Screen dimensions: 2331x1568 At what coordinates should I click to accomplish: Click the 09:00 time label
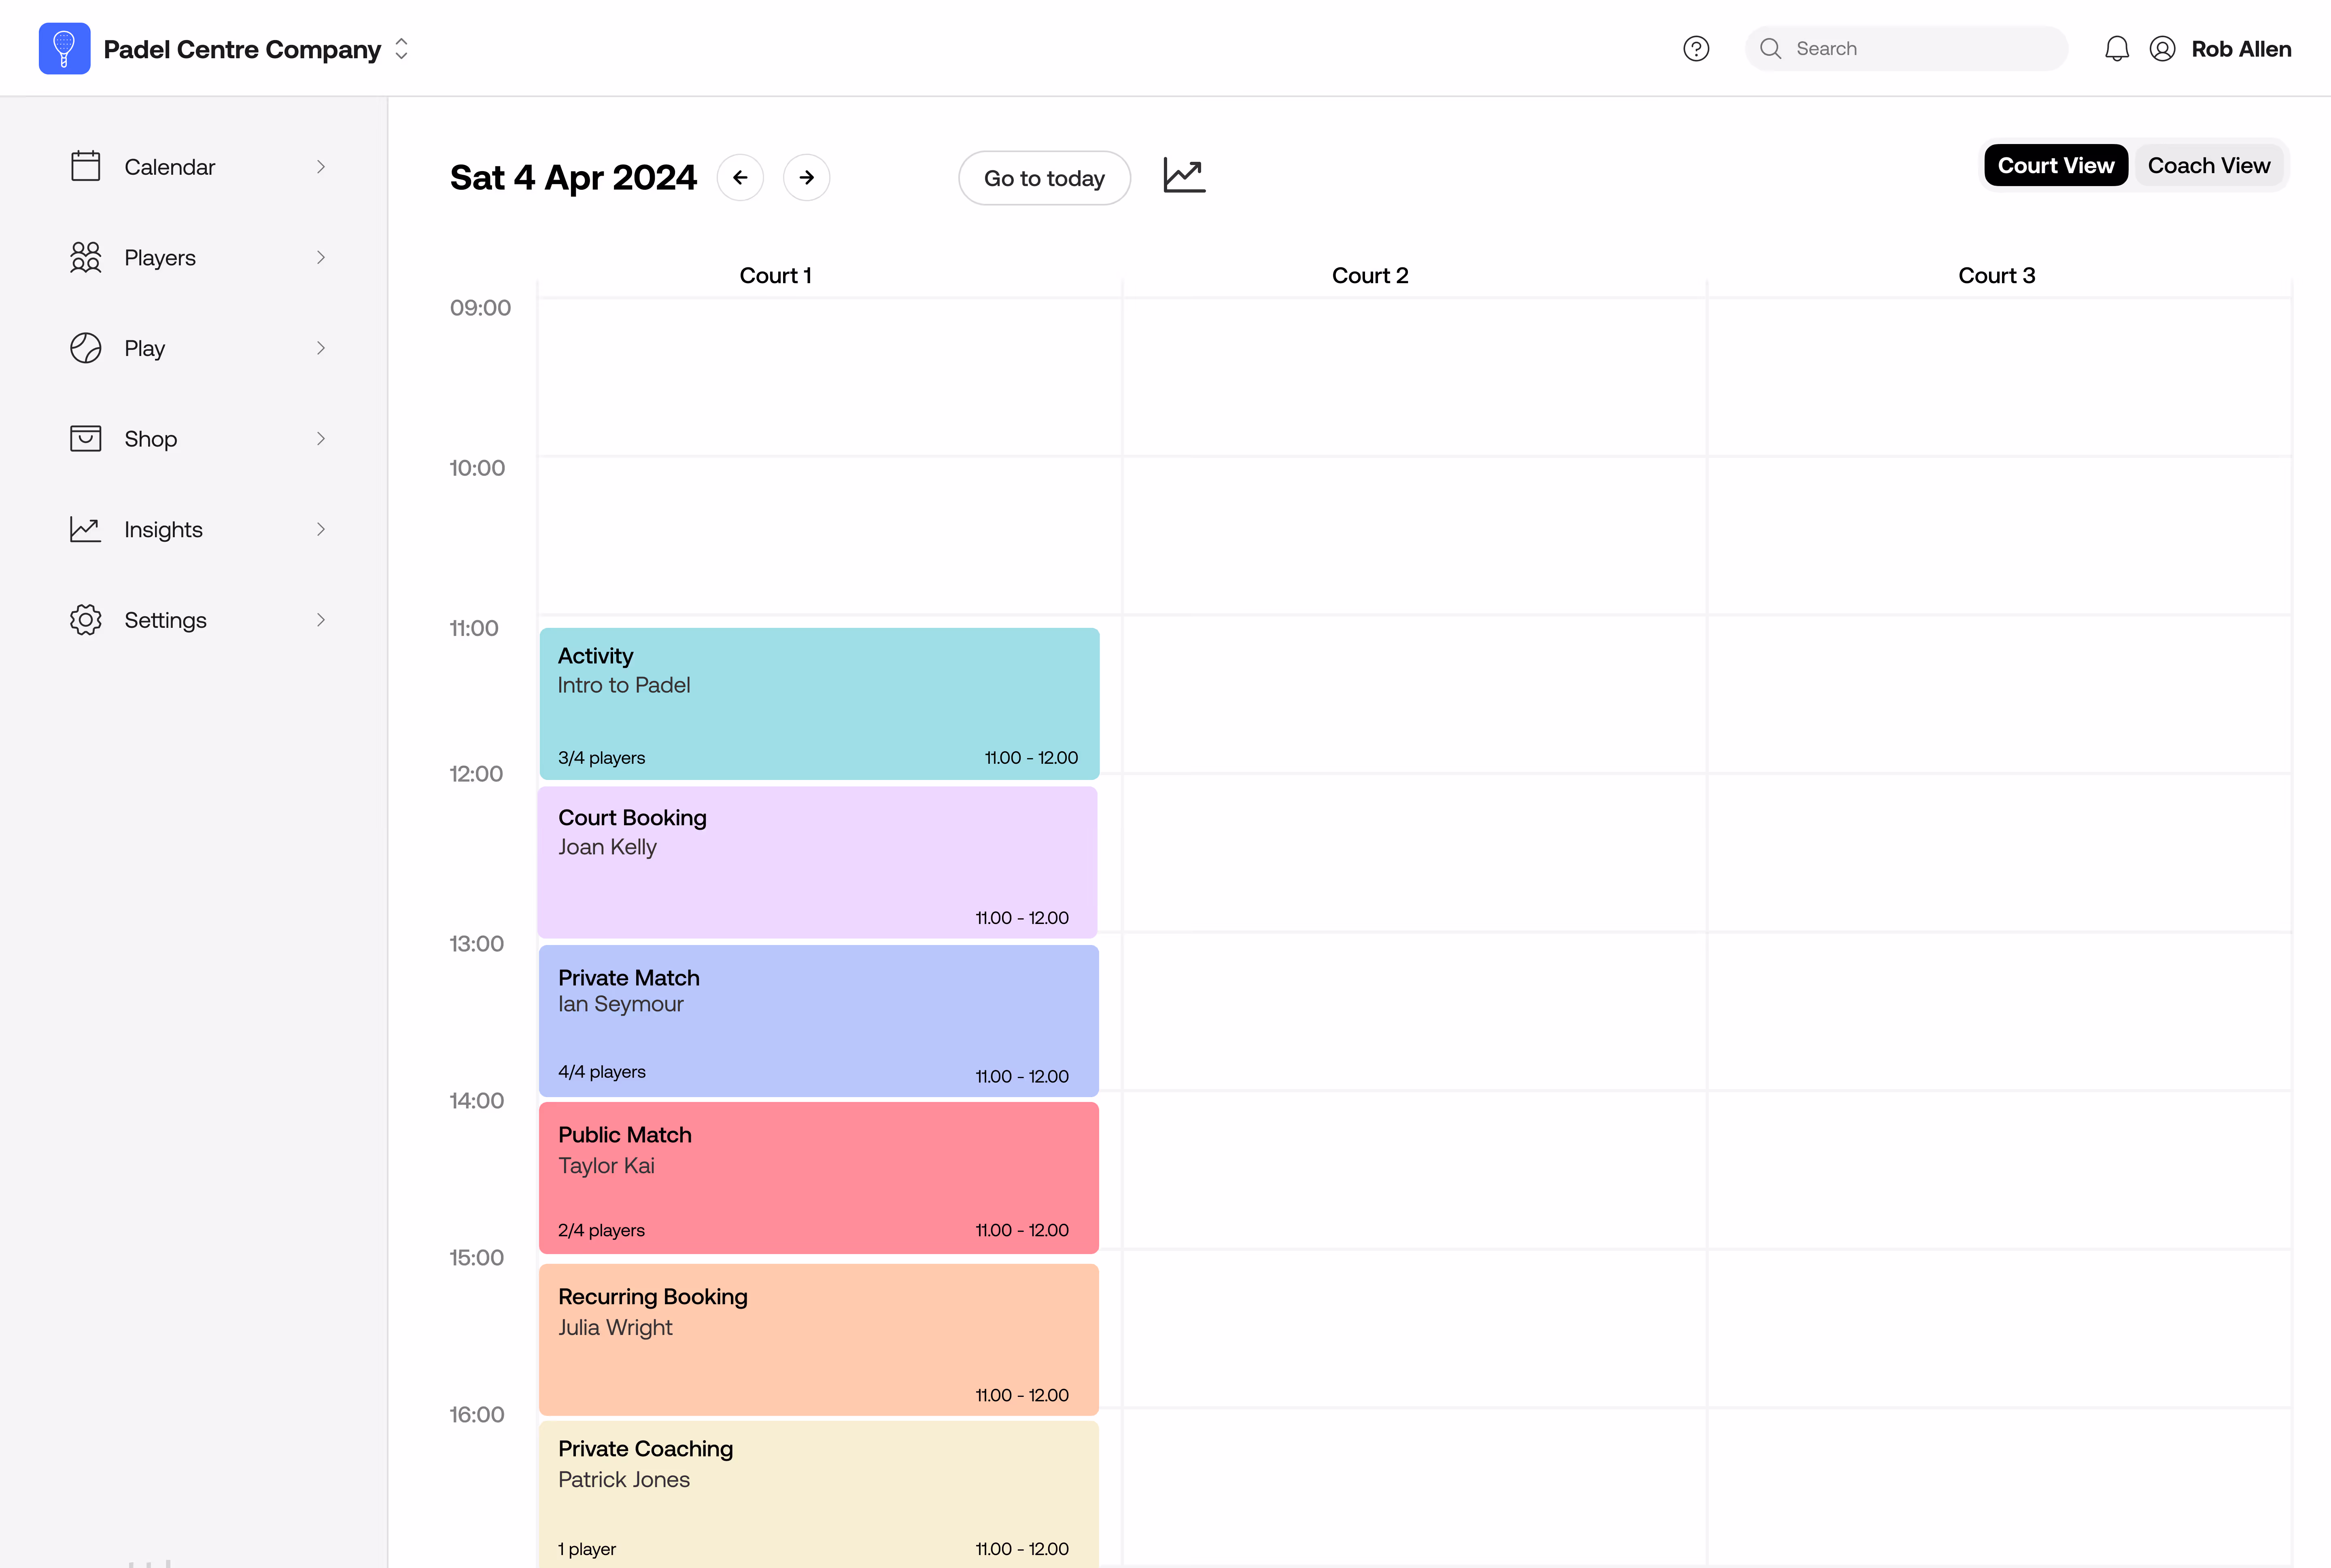[480, 308]
